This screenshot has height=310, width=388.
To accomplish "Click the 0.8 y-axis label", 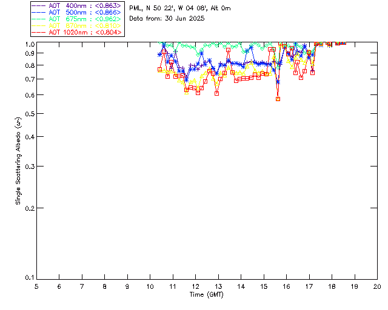I will [x=30, y=66].
